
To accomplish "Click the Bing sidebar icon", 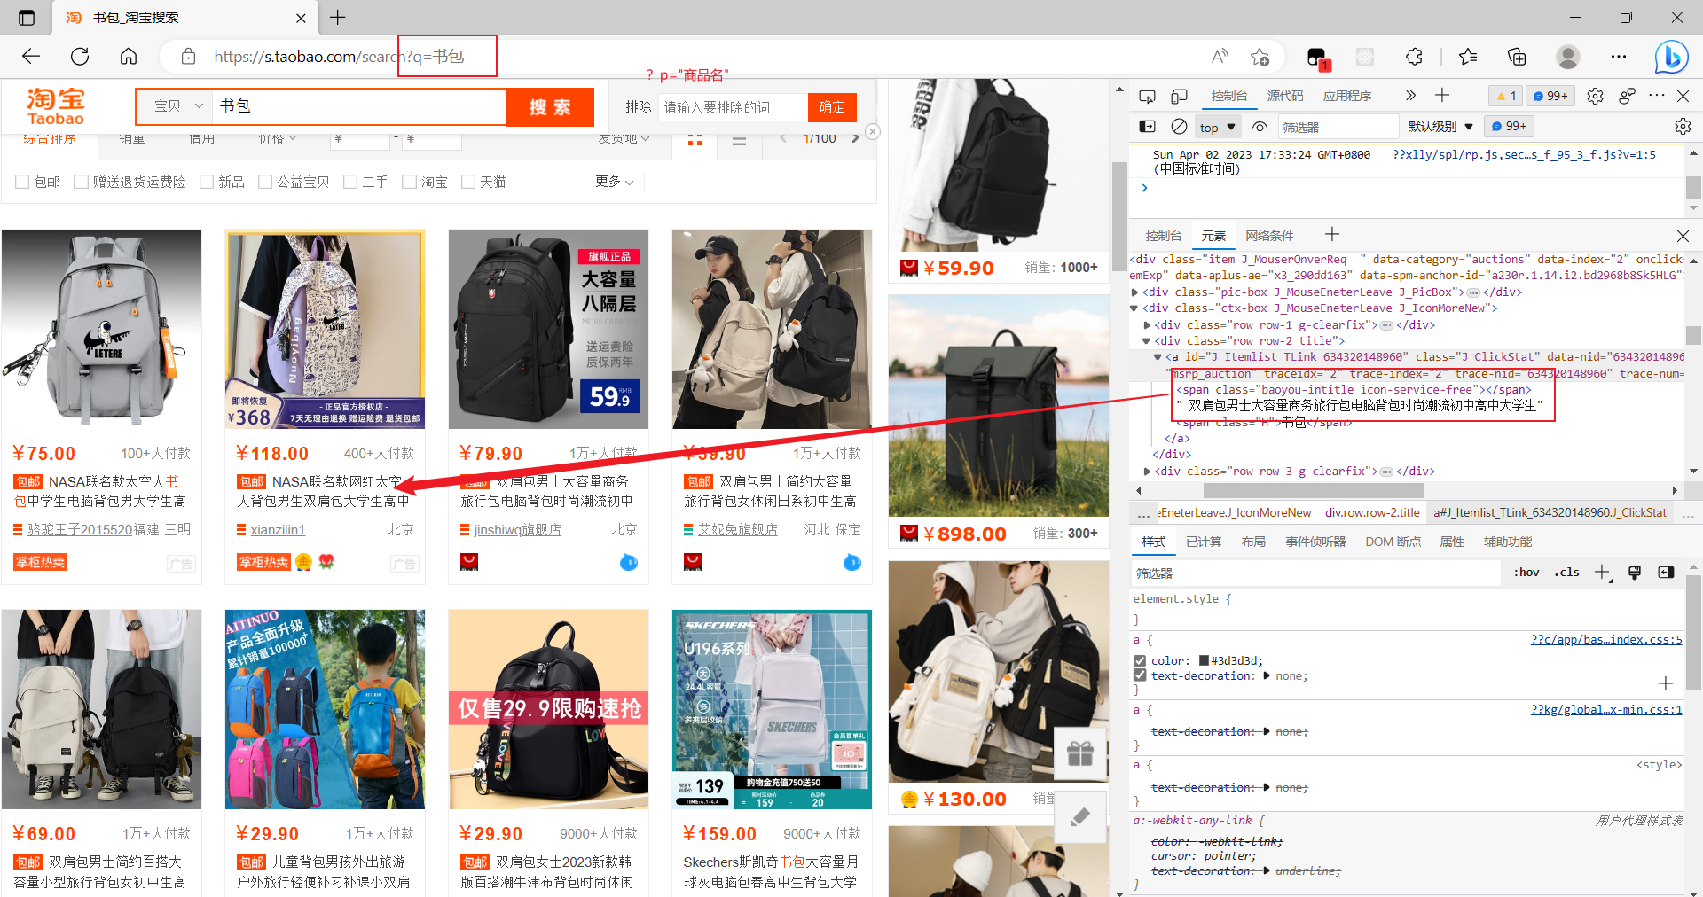I will click(x=1671, y=58).
